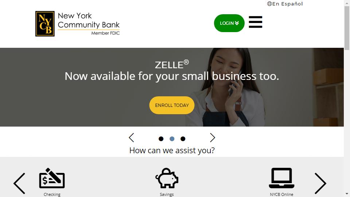Click the NYCB logo emblem
Image resolution: width=350 pixels, height=197 pixels.
[45, 24]
